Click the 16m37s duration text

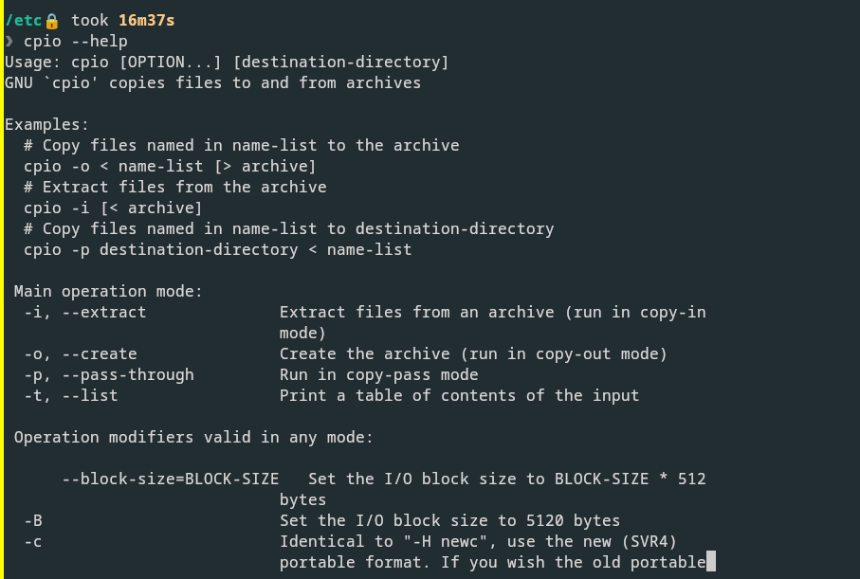(146, 20)
